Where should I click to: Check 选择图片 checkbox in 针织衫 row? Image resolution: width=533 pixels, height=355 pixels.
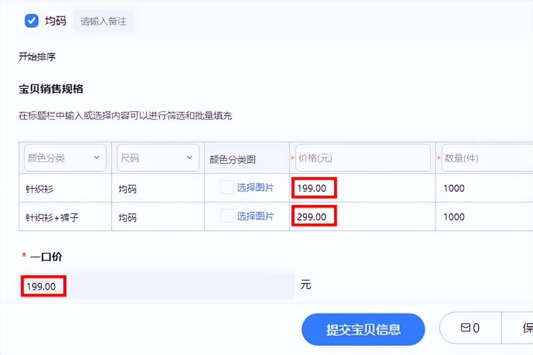click(x=227, y=188)
